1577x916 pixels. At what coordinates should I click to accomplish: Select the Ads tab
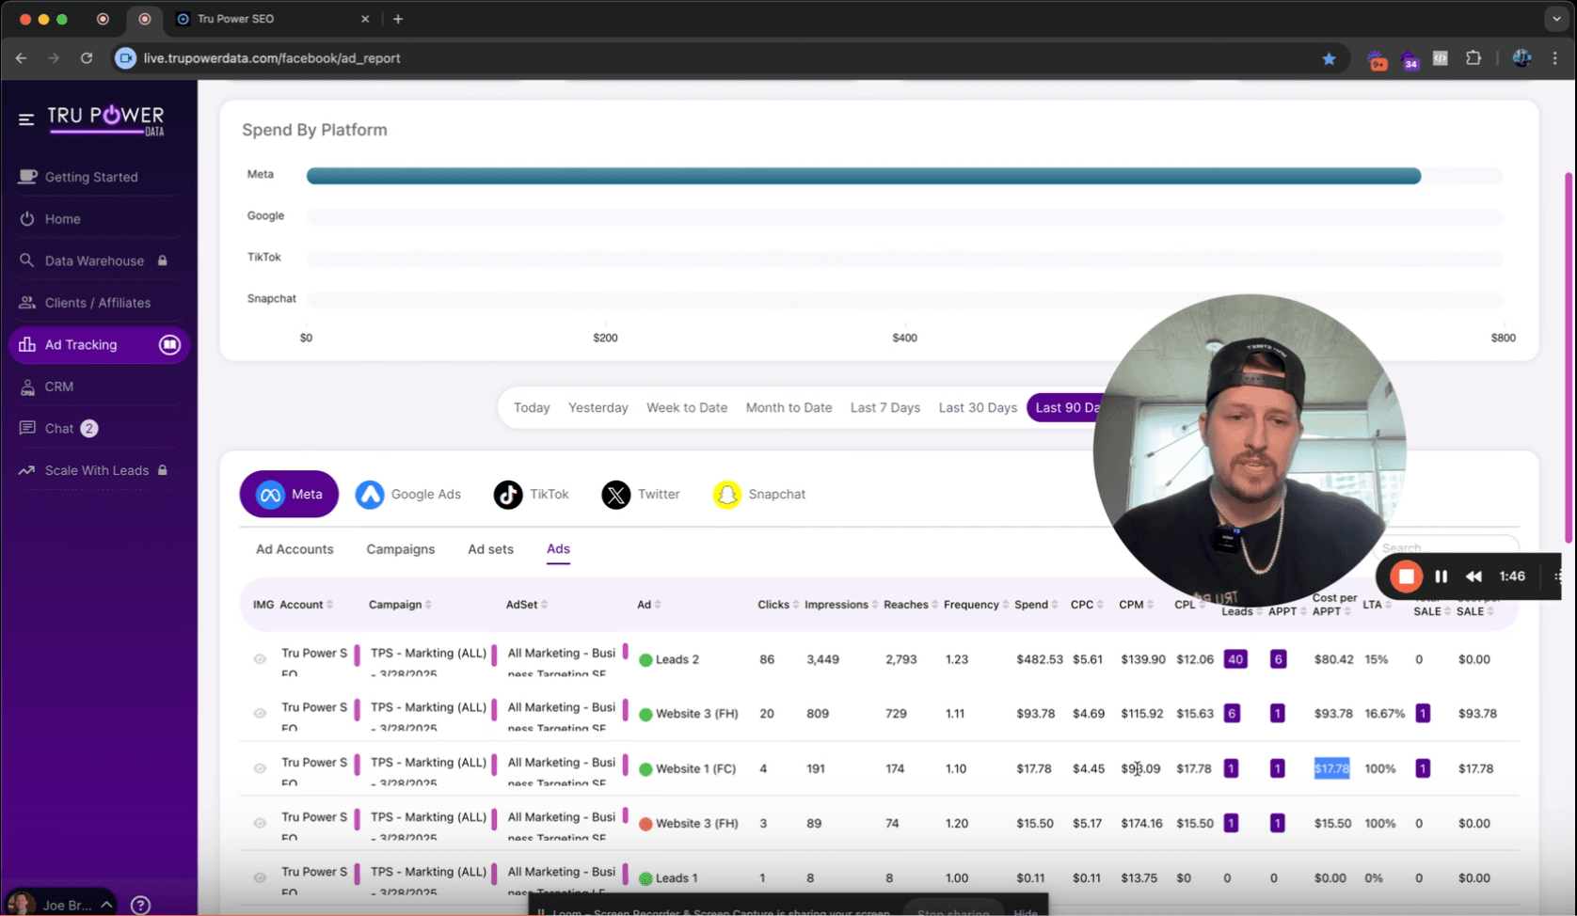558,549
